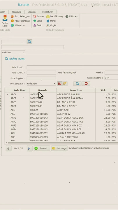This screenshot has height=210, width=118.
Task: Click the Lihat Harga button
Action: 59,148
